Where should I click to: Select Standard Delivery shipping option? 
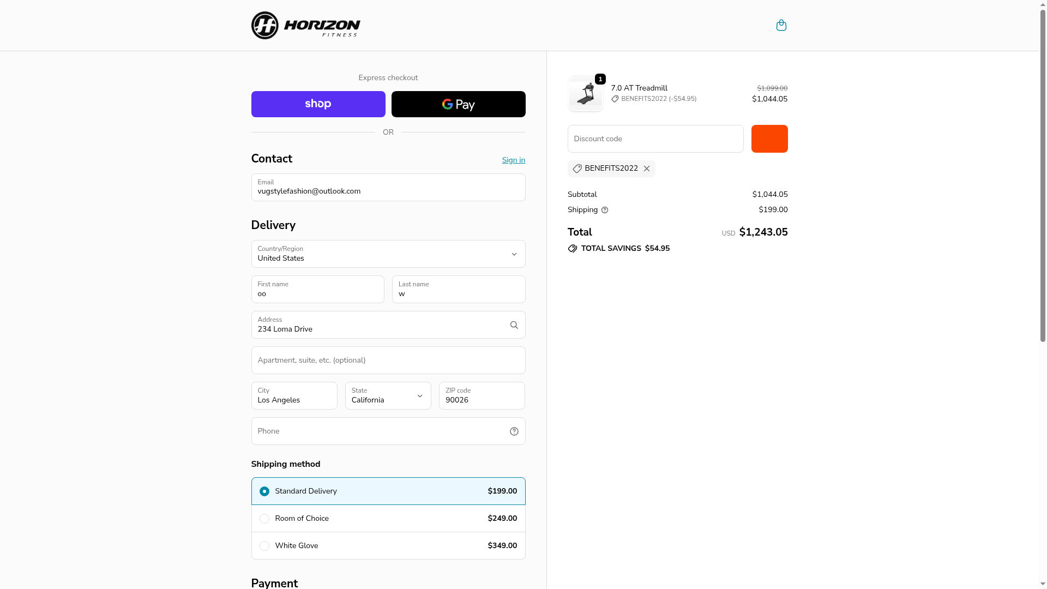[264, 491]
